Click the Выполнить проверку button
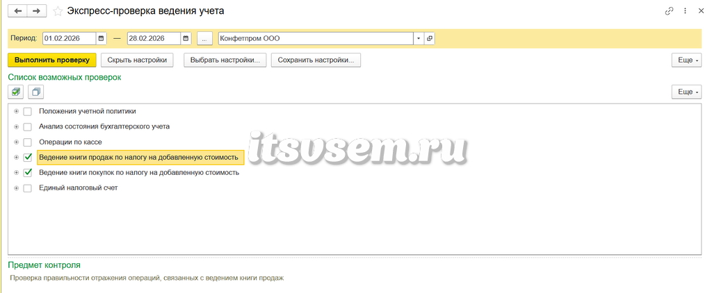Viewport: 712px width, 293px height. (52, 60)
